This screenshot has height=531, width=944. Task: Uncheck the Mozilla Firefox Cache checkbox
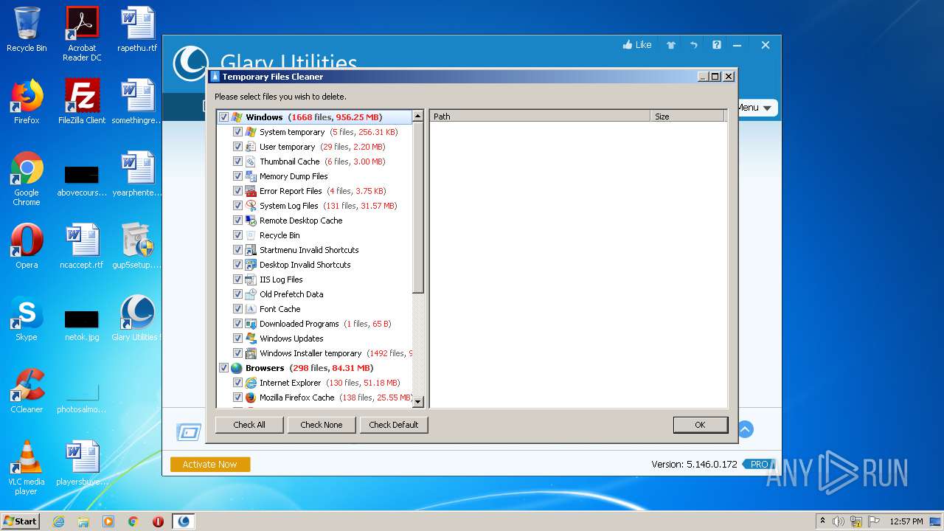click(237, 398)
